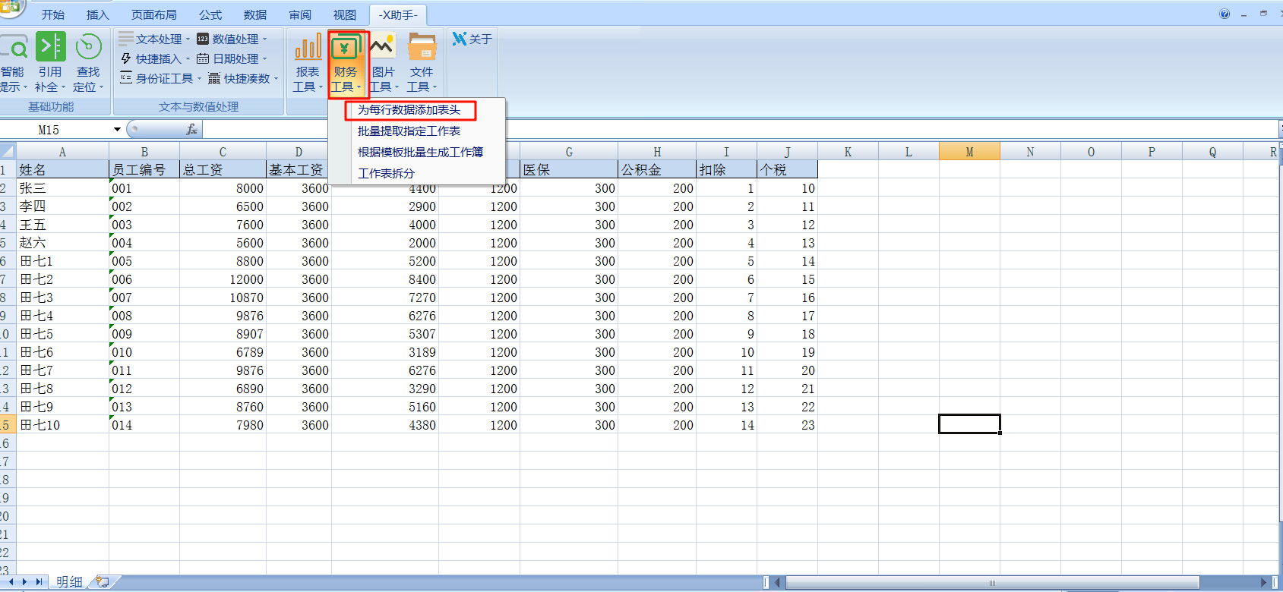
Task: Click cell containing 王五
Action: point(62,225)
